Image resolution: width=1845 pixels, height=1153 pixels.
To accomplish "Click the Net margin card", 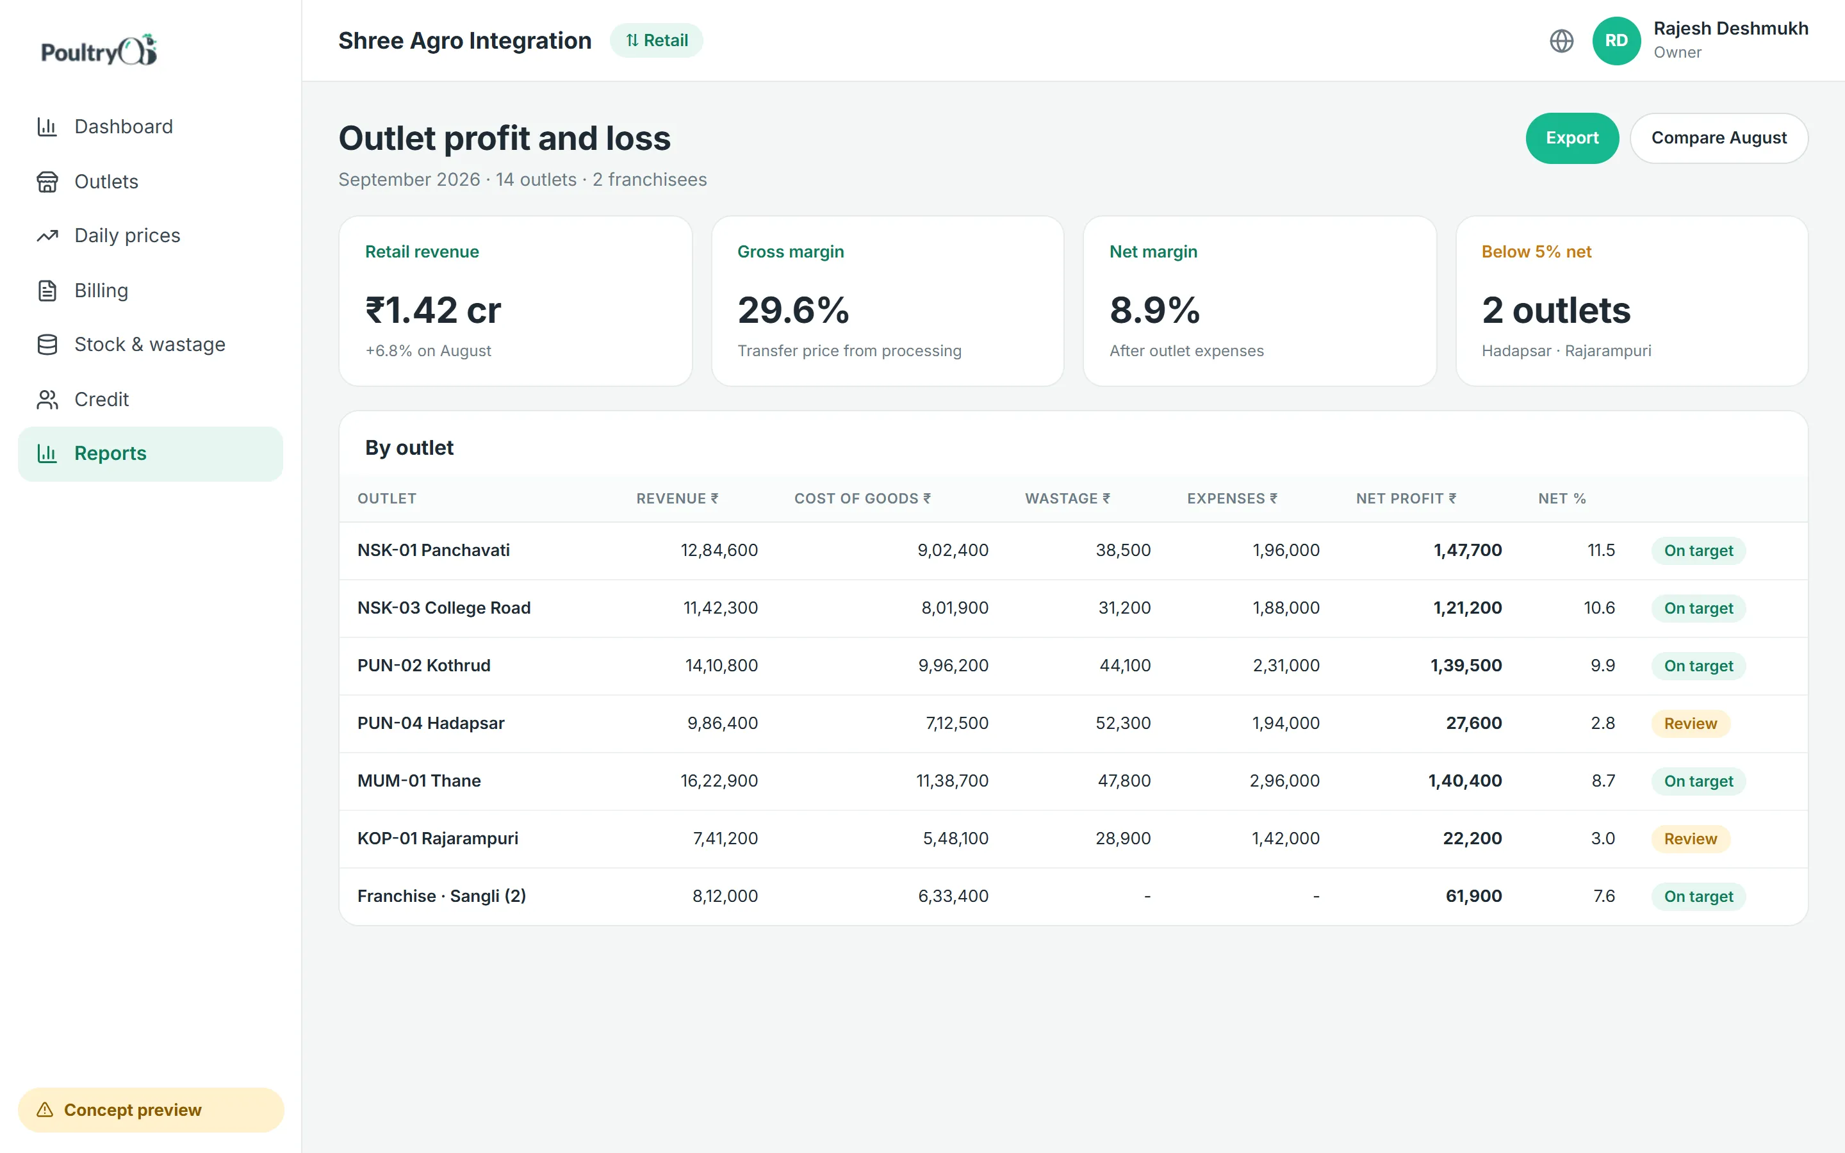I will pos(1259,301).
